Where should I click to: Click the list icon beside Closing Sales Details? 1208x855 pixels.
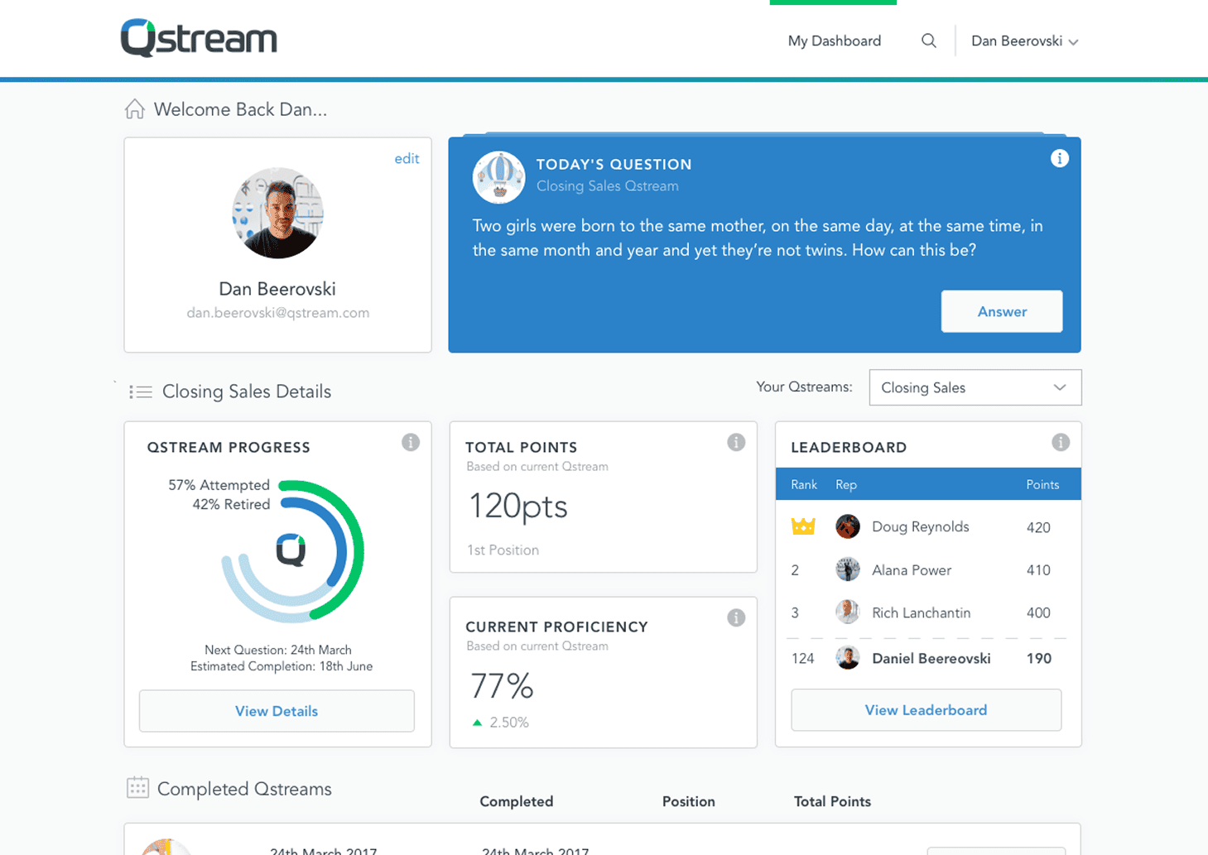point(141,391)
